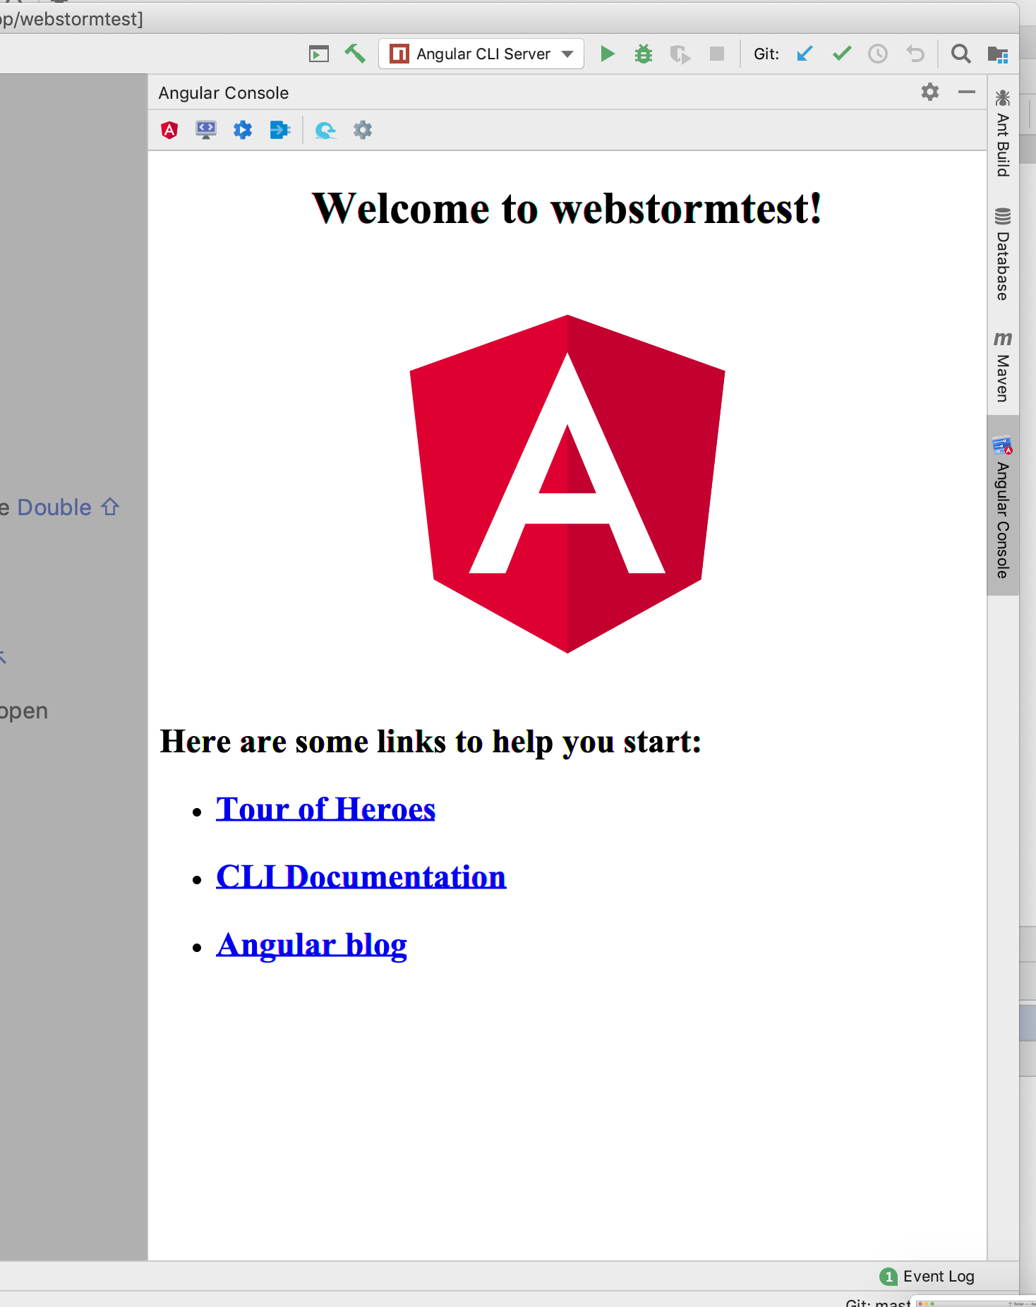Open the blue puzzle-piece extensions icon
Viewport: 1036px width, 1307px height.
coord(243,130)
